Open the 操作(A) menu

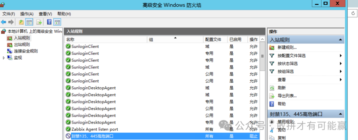27,14
